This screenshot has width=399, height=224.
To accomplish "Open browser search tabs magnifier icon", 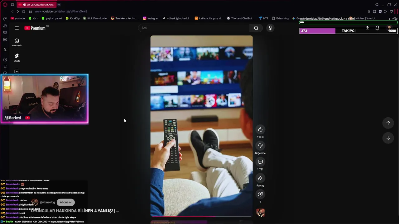I will click(377, 5).
